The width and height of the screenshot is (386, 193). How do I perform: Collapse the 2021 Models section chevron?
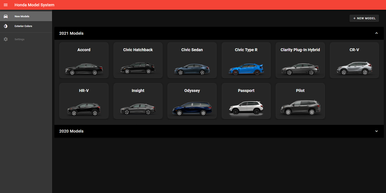[x=376, y=33]
